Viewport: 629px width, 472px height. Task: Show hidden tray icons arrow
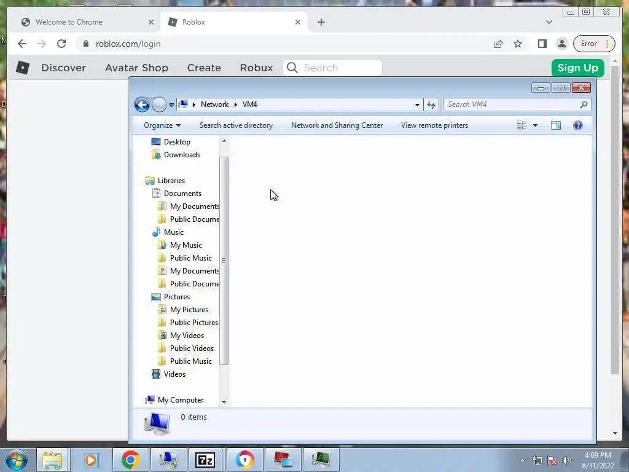[522, 460]
